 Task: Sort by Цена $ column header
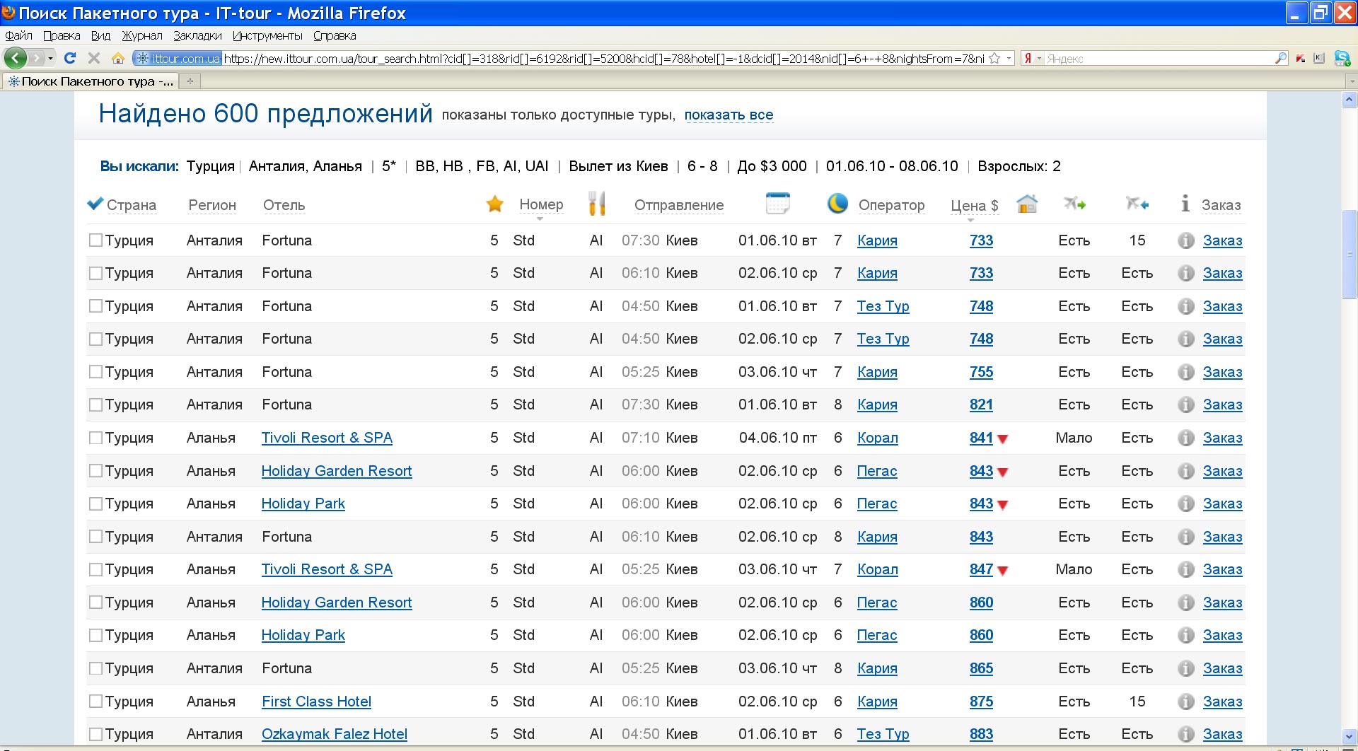(974, 205)
